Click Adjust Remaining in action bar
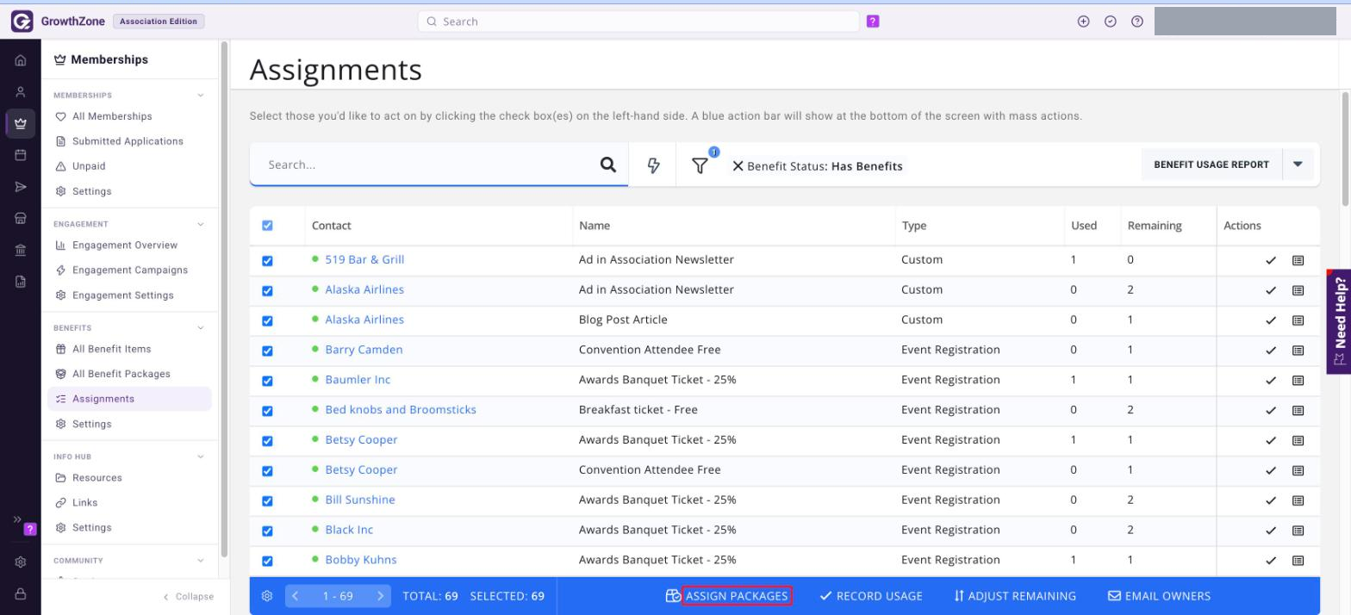The image size is (1351, 615). point(1015,596)
